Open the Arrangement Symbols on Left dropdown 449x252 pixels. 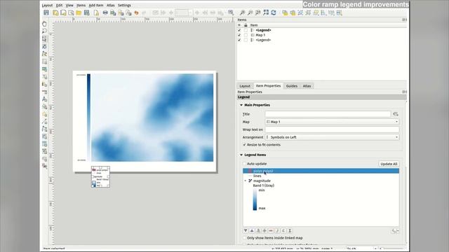(x=332, y=137)
